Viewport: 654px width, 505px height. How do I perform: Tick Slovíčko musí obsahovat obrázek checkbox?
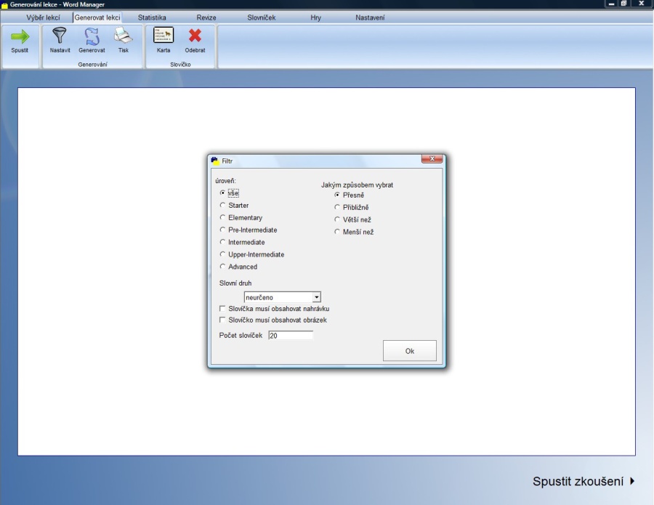[223, 320]
